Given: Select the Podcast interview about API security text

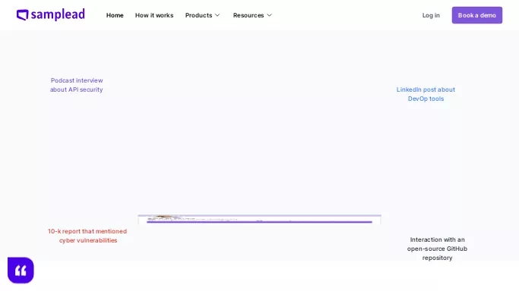Looking at the screenshot, I should [x=77, y=85].
